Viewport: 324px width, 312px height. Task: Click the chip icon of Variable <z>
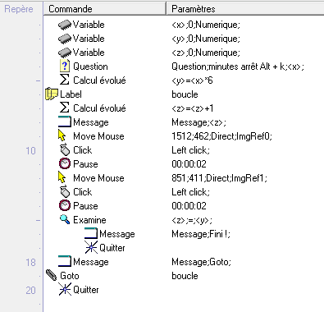pos(65,53)
